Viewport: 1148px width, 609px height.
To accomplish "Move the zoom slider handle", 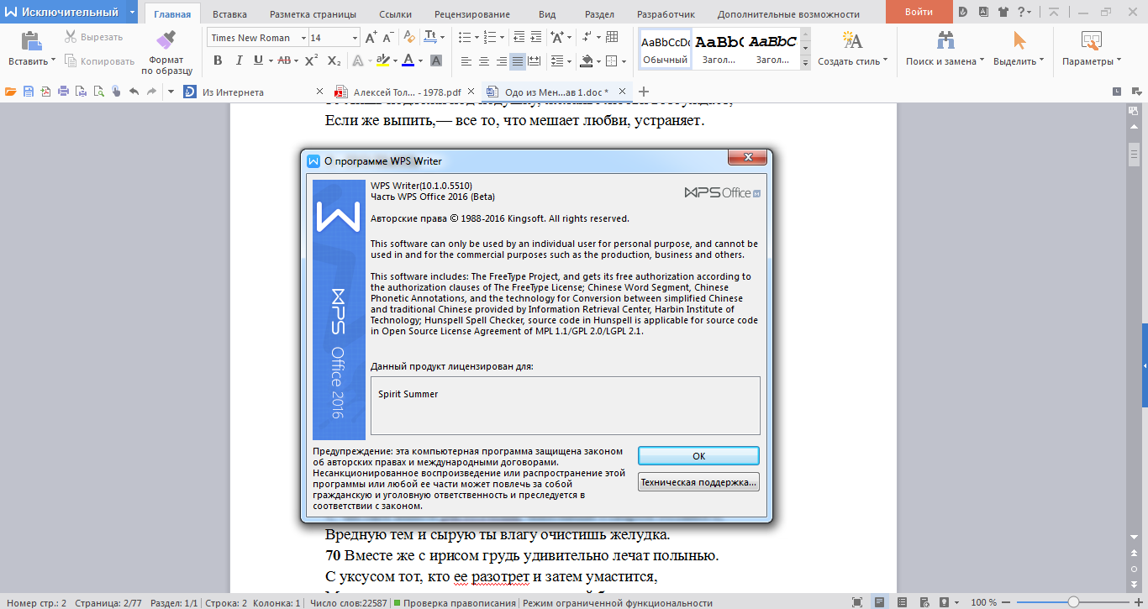I will point(1073,602).
